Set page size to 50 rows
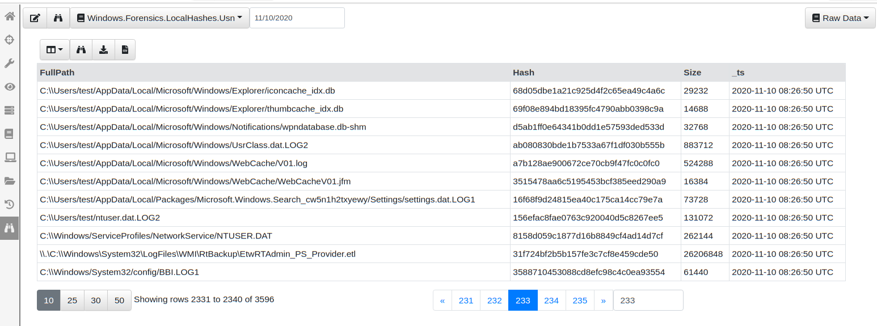The image size is (877, 326). tap(119, 300)
